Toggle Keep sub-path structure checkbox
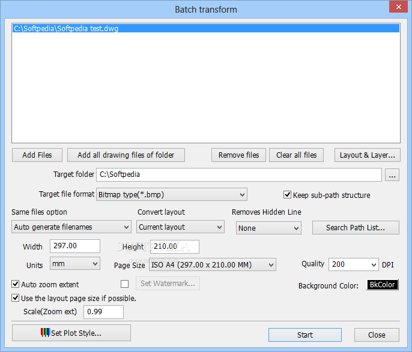Image resolution: width=412 pixels, height=352 pixels. (287, 195)
